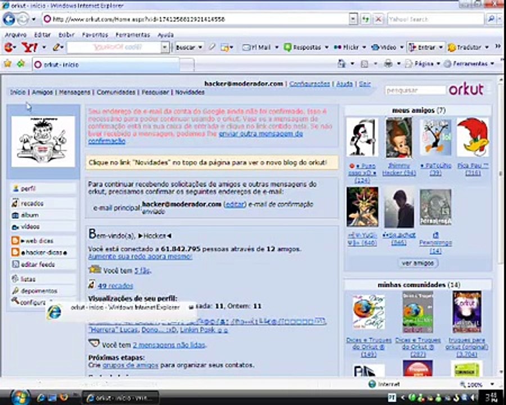This screenshot has height=405, width=506.
Task: Go to Comunidades in orkut navigation
Action: pos(116,92)
